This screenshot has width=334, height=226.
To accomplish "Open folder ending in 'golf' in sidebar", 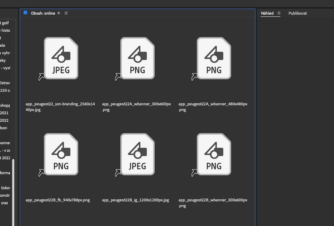I will coord(5,23).
